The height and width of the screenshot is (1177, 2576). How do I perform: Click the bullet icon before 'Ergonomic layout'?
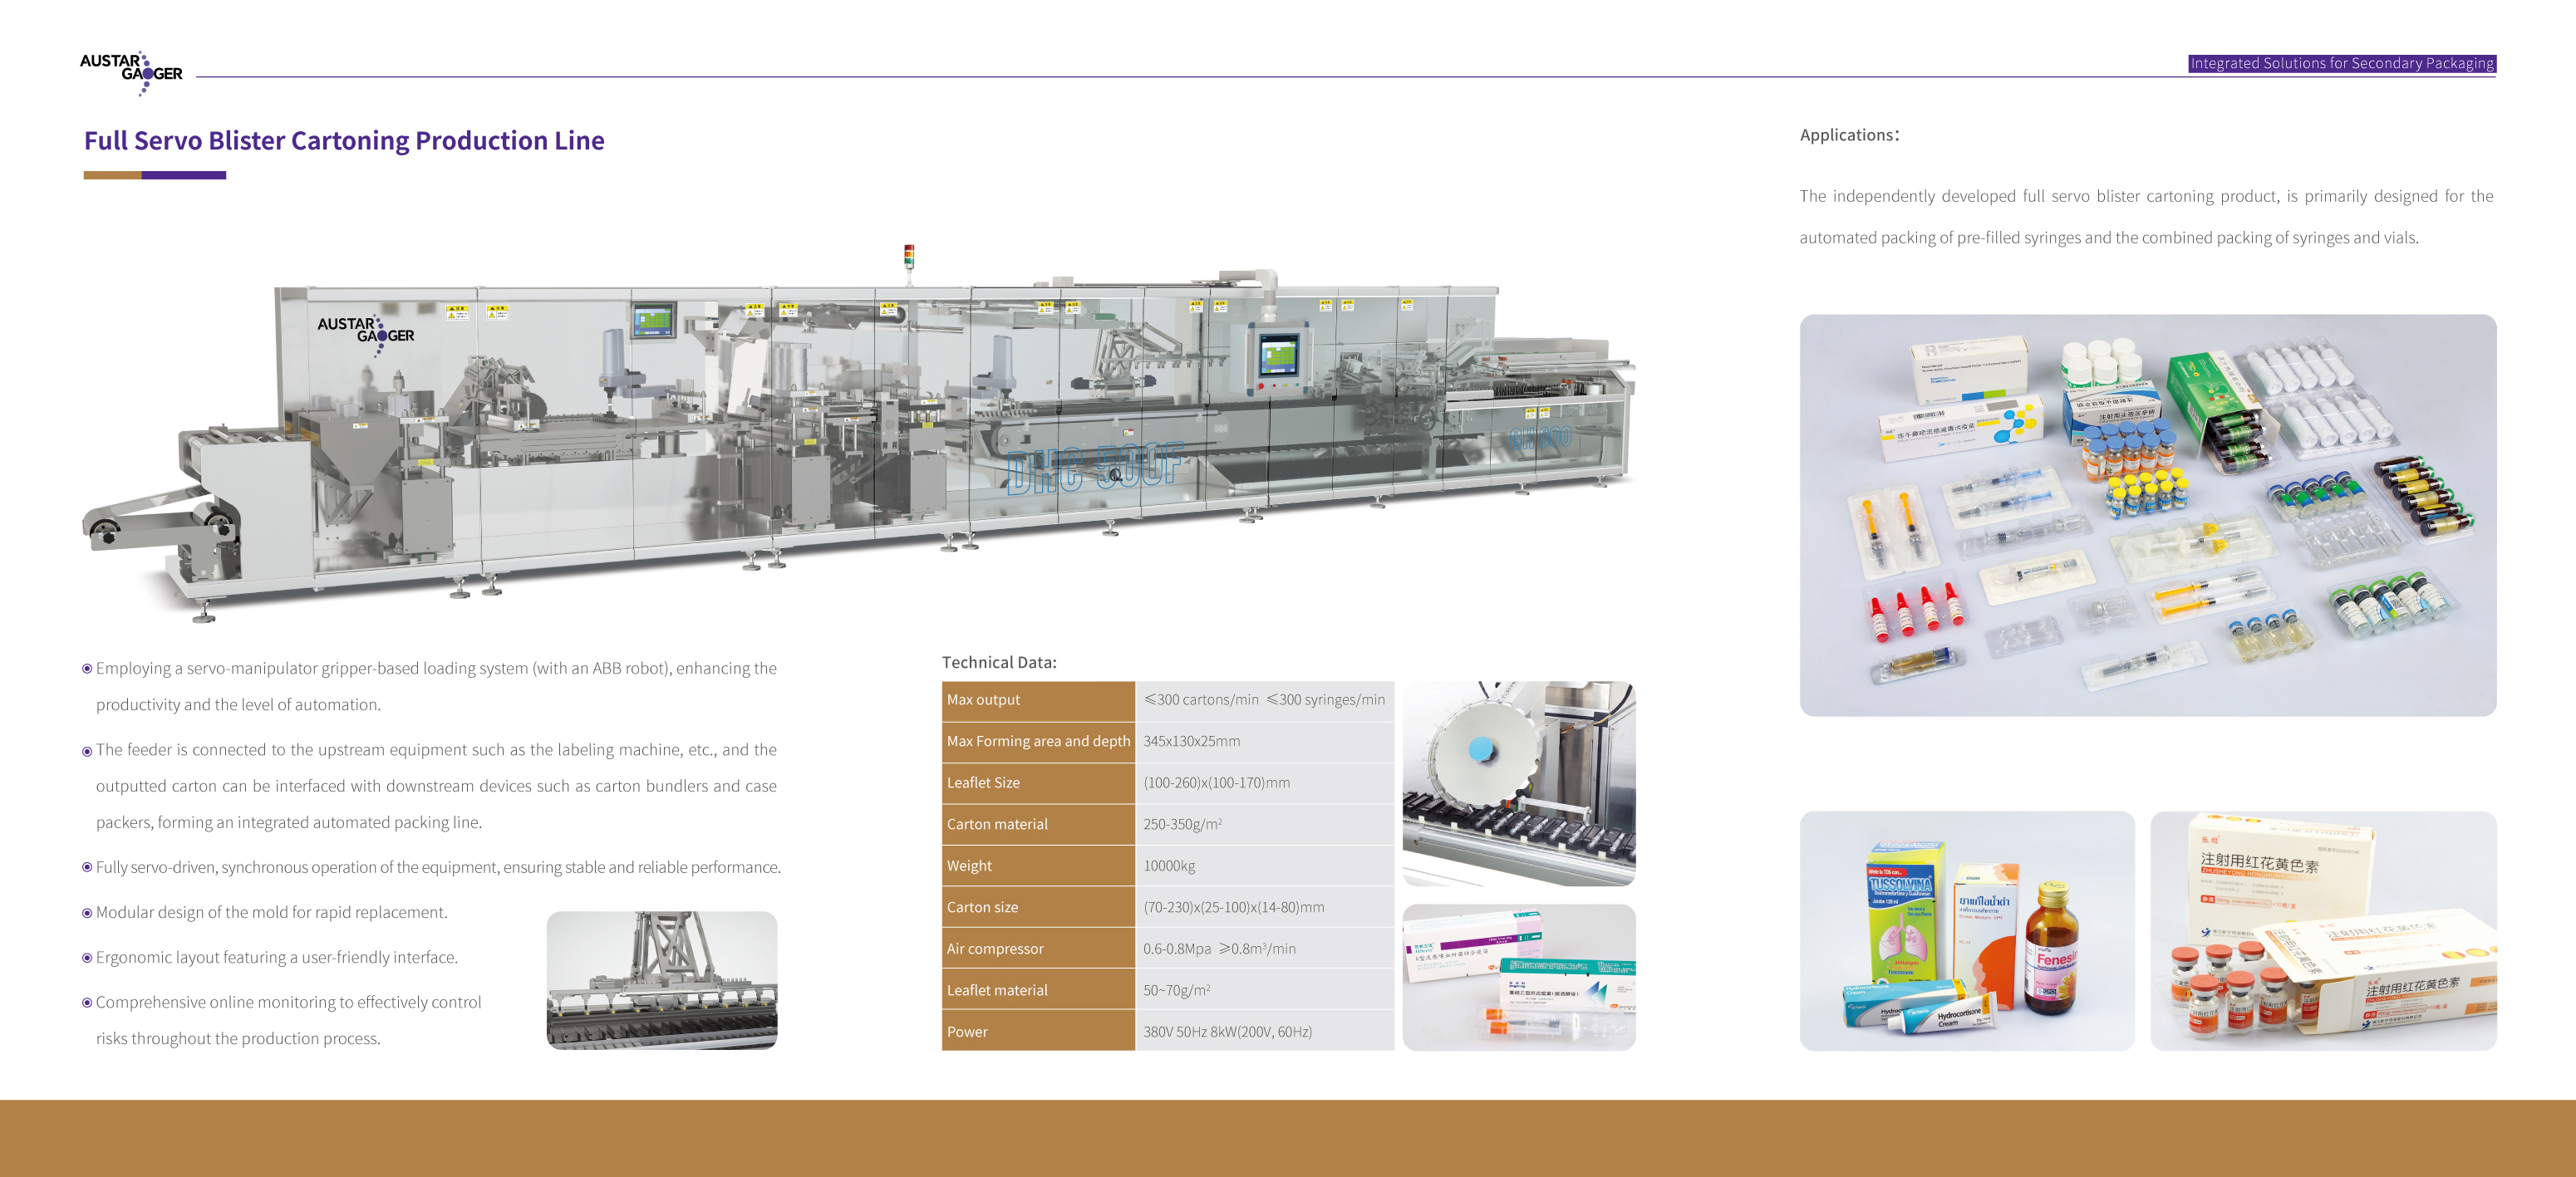pos(87,958)
